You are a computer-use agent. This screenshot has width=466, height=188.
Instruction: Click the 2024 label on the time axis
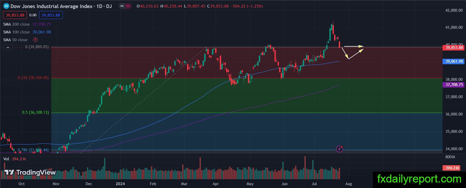point(120,184)
